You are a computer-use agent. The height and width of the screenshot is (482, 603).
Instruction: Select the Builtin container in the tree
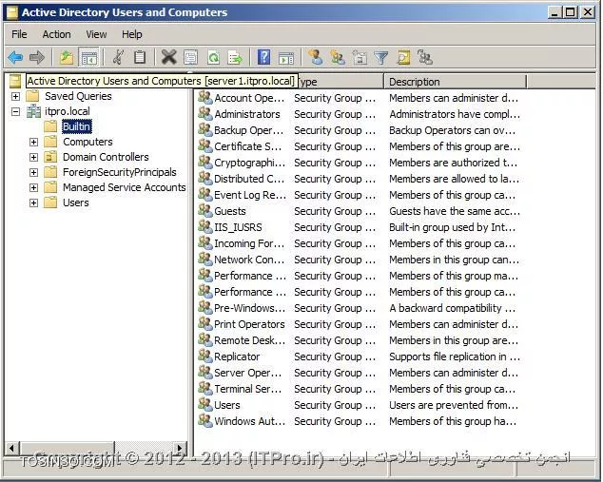(76, 126)
